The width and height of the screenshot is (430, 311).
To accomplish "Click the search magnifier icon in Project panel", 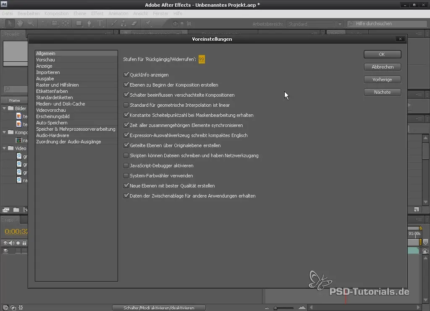I will click(8, 89).
